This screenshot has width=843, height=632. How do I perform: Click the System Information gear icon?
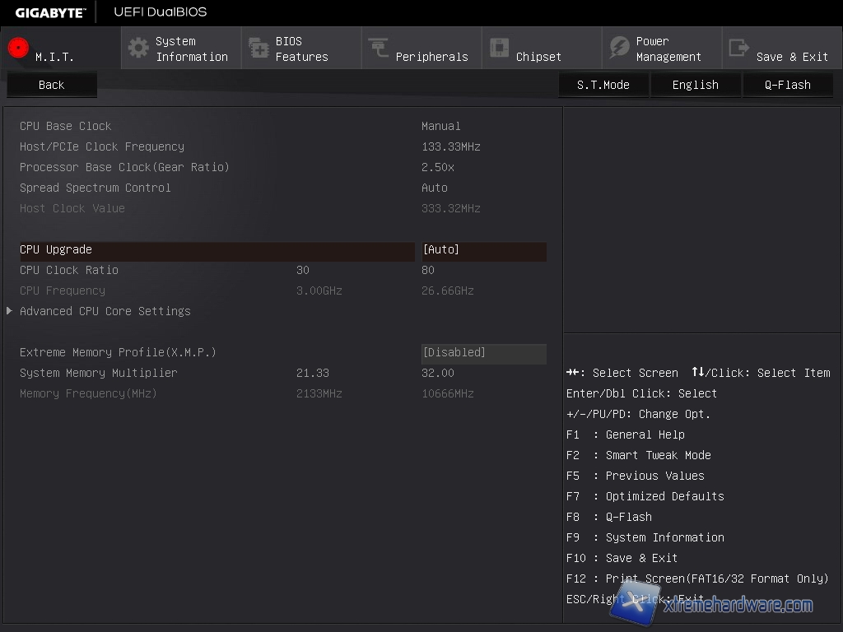pos(138,48)
